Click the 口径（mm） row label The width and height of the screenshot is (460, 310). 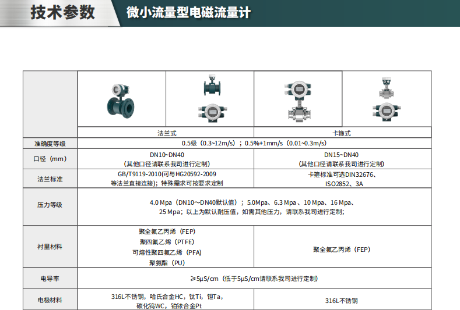click(x=50, y=159)
